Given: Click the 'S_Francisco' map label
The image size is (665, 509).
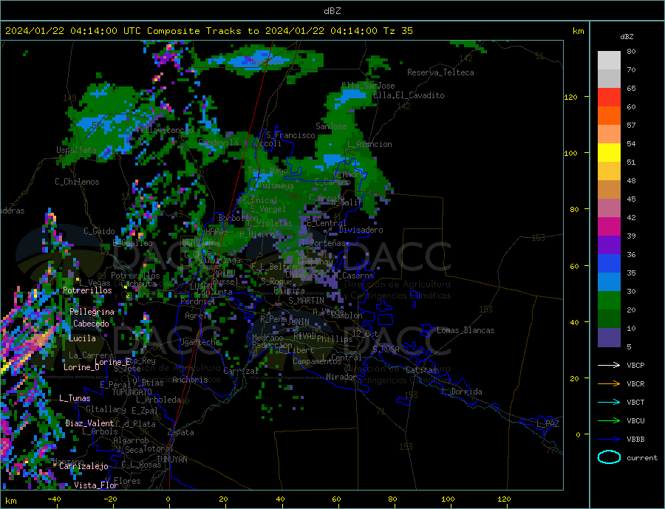Looking at the screenshot, I should tap(290, 135).
